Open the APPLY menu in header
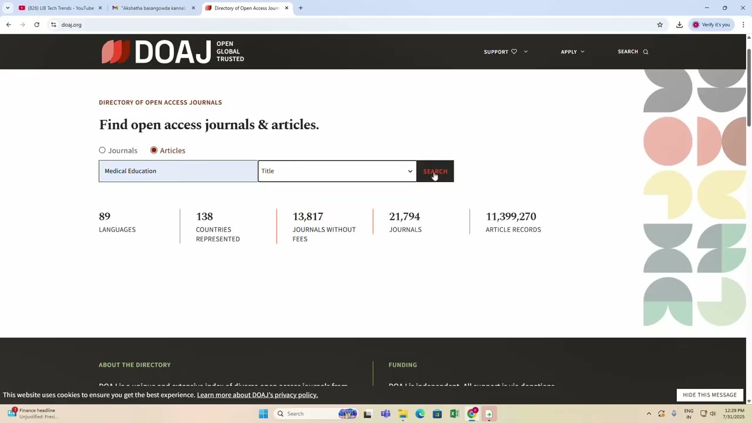 572,52
